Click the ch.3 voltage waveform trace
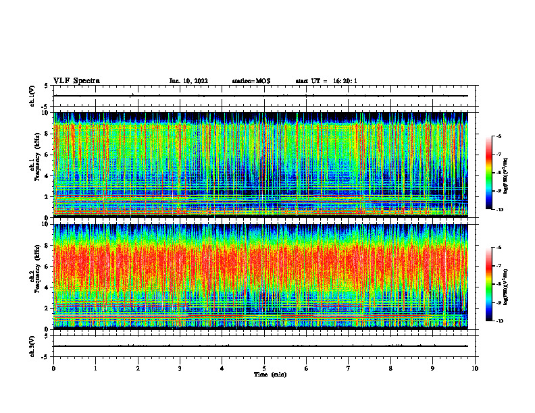The width and height of the screenshot is (535, 413). (x=261, y=346)
